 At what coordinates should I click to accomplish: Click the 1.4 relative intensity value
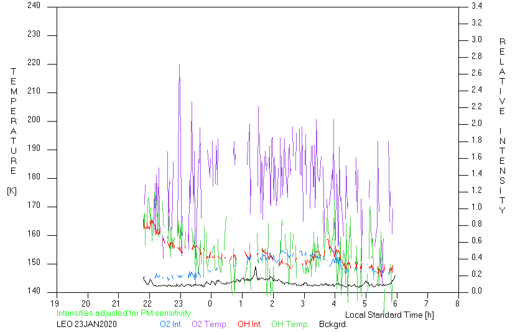pyautogui.click(x=476, y=173)
